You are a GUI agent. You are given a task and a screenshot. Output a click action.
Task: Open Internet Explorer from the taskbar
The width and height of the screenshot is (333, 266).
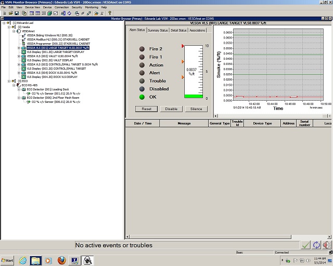(x=22, y=260)
